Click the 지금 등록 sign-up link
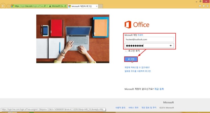 (x=159, y=89)
